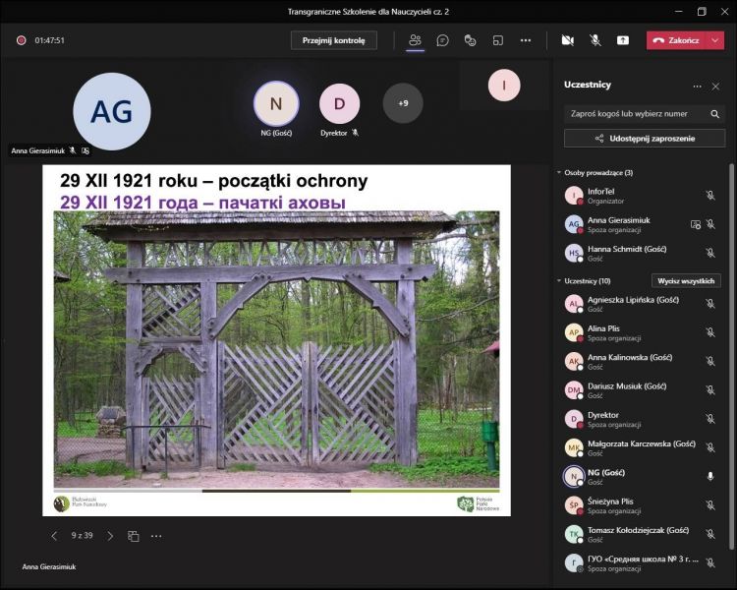737x590 pixels.
Task: Open the reactions icon in toolbar
Action: [x=470, y=40]
